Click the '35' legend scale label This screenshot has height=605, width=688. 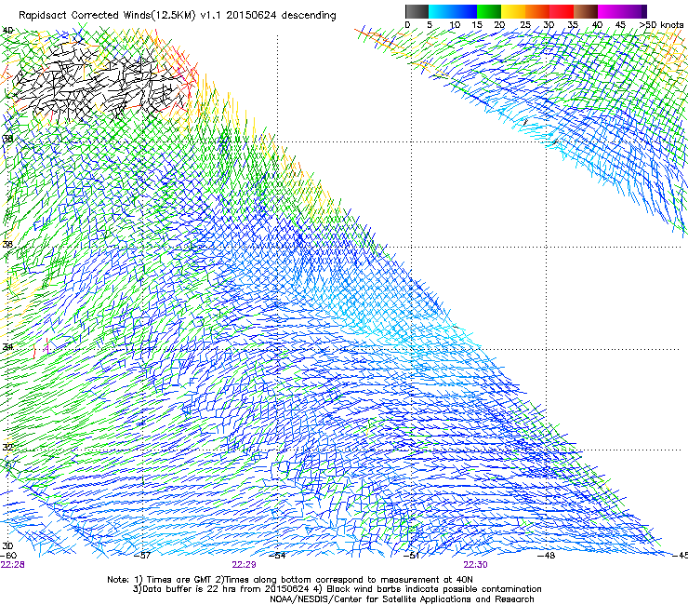pos(573,25)
